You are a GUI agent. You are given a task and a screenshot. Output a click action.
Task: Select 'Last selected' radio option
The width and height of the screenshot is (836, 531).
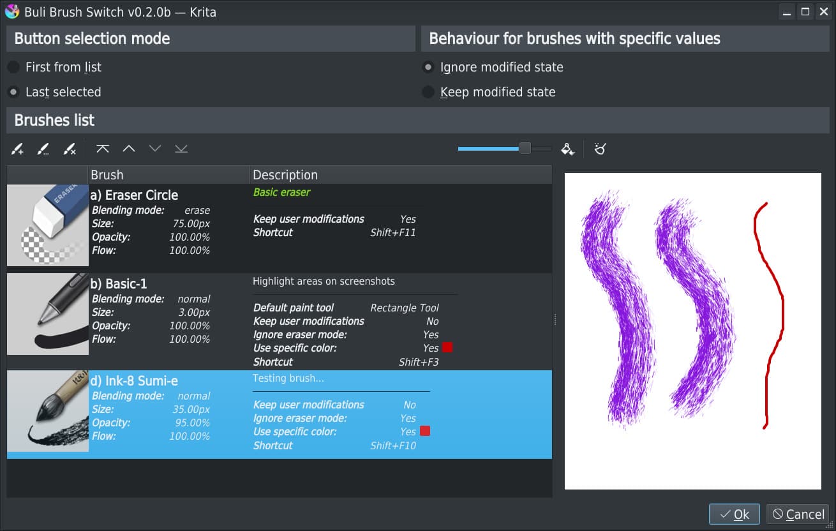click(x=56, y=92)
